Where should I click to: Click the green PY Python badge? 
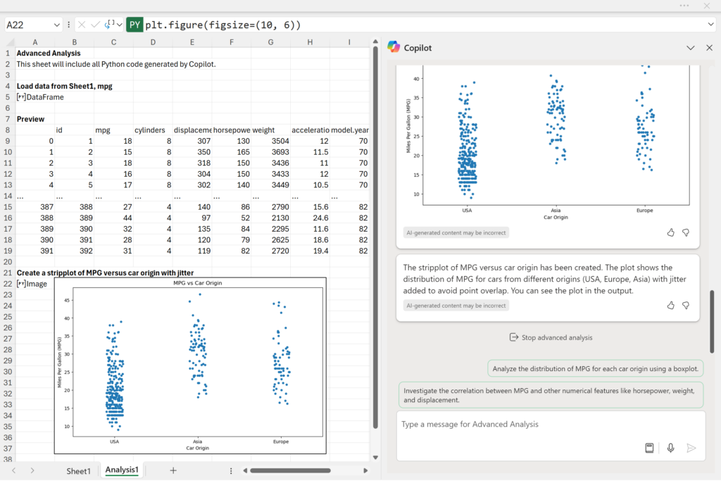134,25
